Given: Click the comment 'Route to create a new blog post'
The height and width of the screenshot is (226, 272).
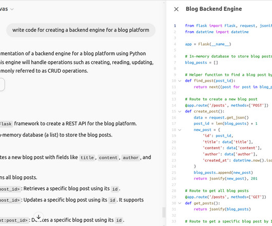Looking at the screenshot, I should point(221,99).
